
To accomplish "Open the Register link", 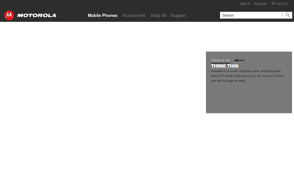I will [x=261, y=4].
